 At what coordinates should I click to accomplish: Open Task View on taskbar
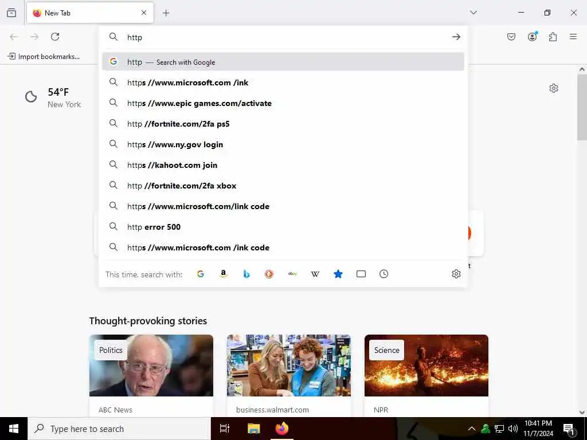tap(225, 429)
